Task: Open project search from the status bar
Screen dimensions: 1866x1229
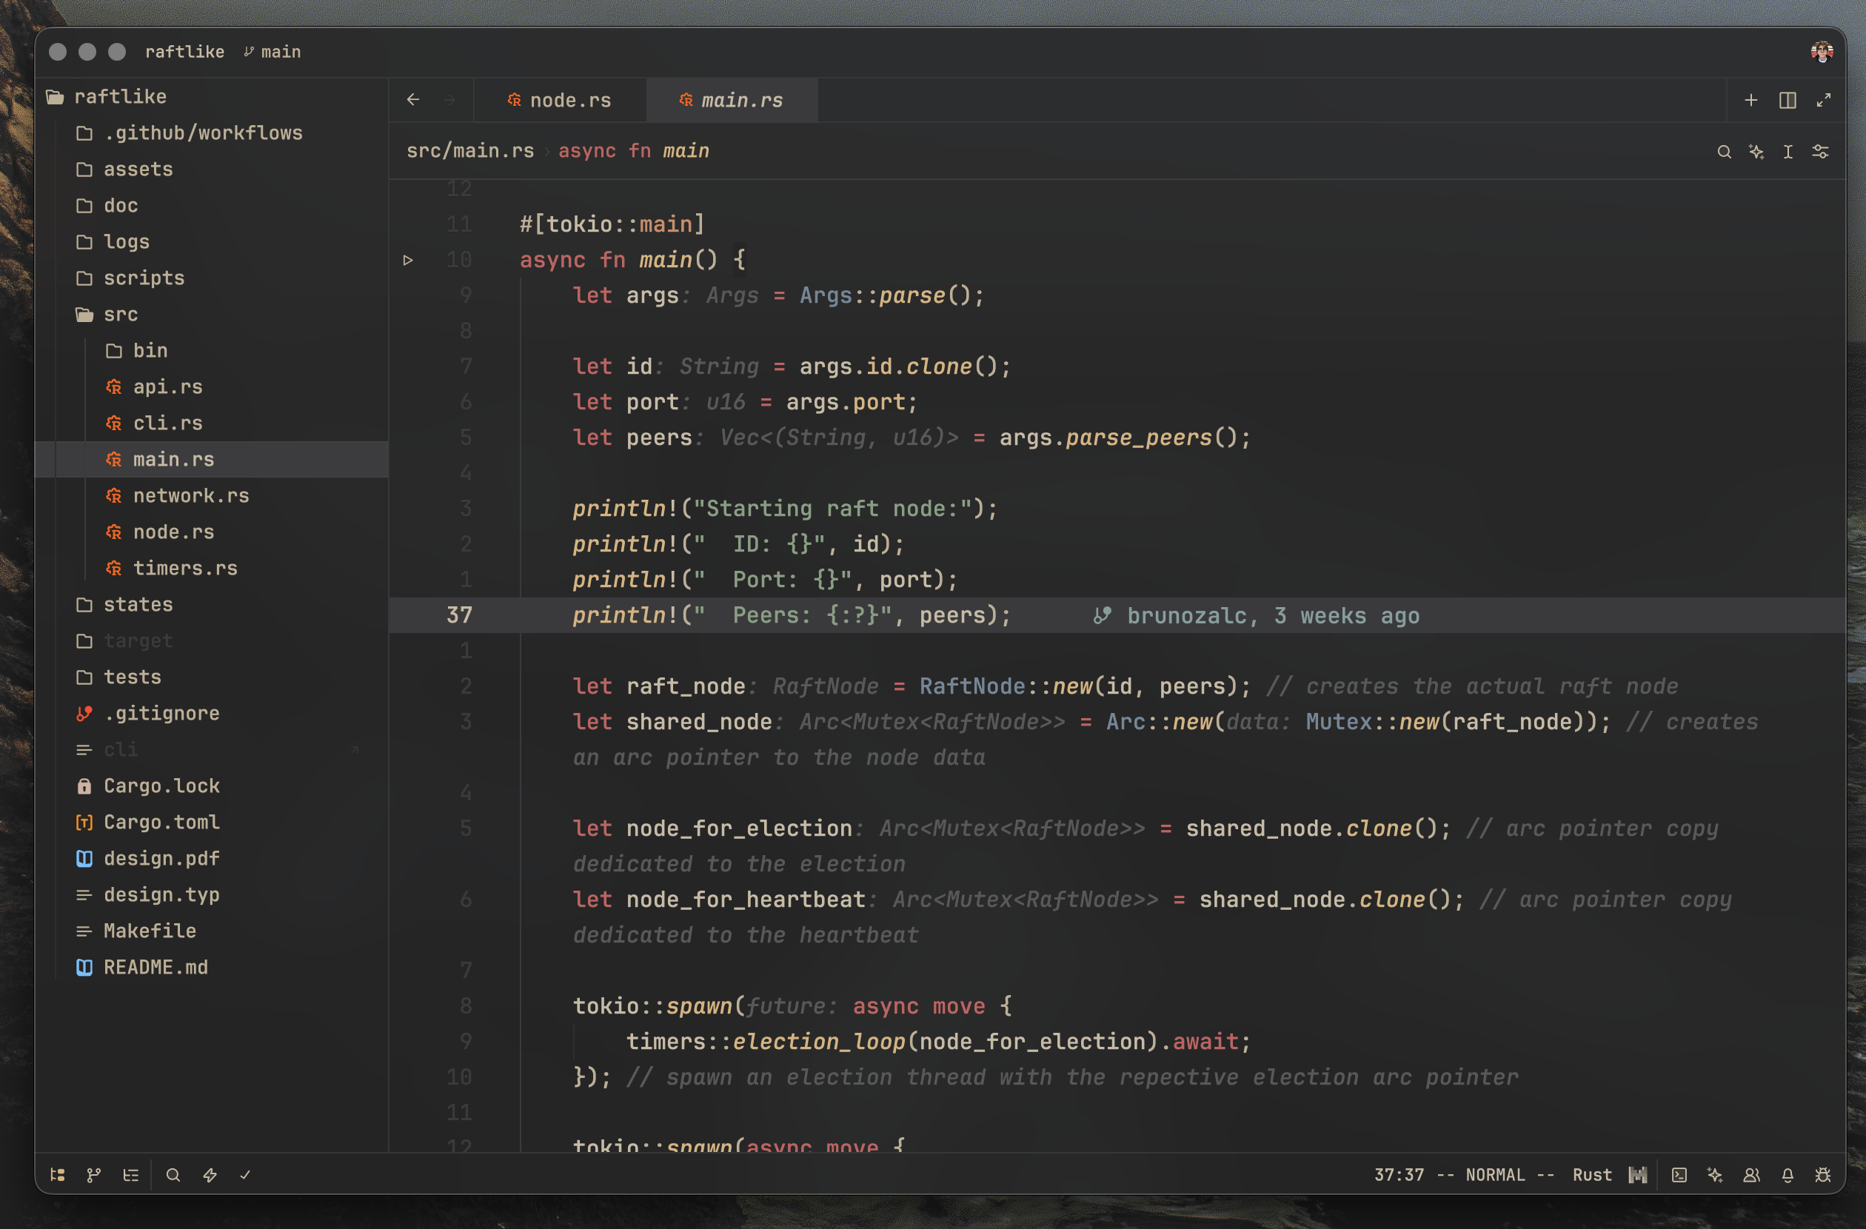Action: 173,1174
